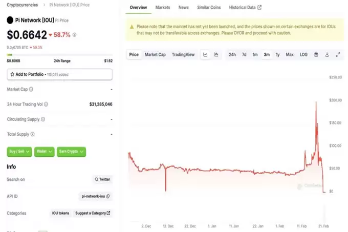The height and width of the screenshot is (232, 348).
Task: Switch to the line chart view icon
Action: tap(205, 55)
